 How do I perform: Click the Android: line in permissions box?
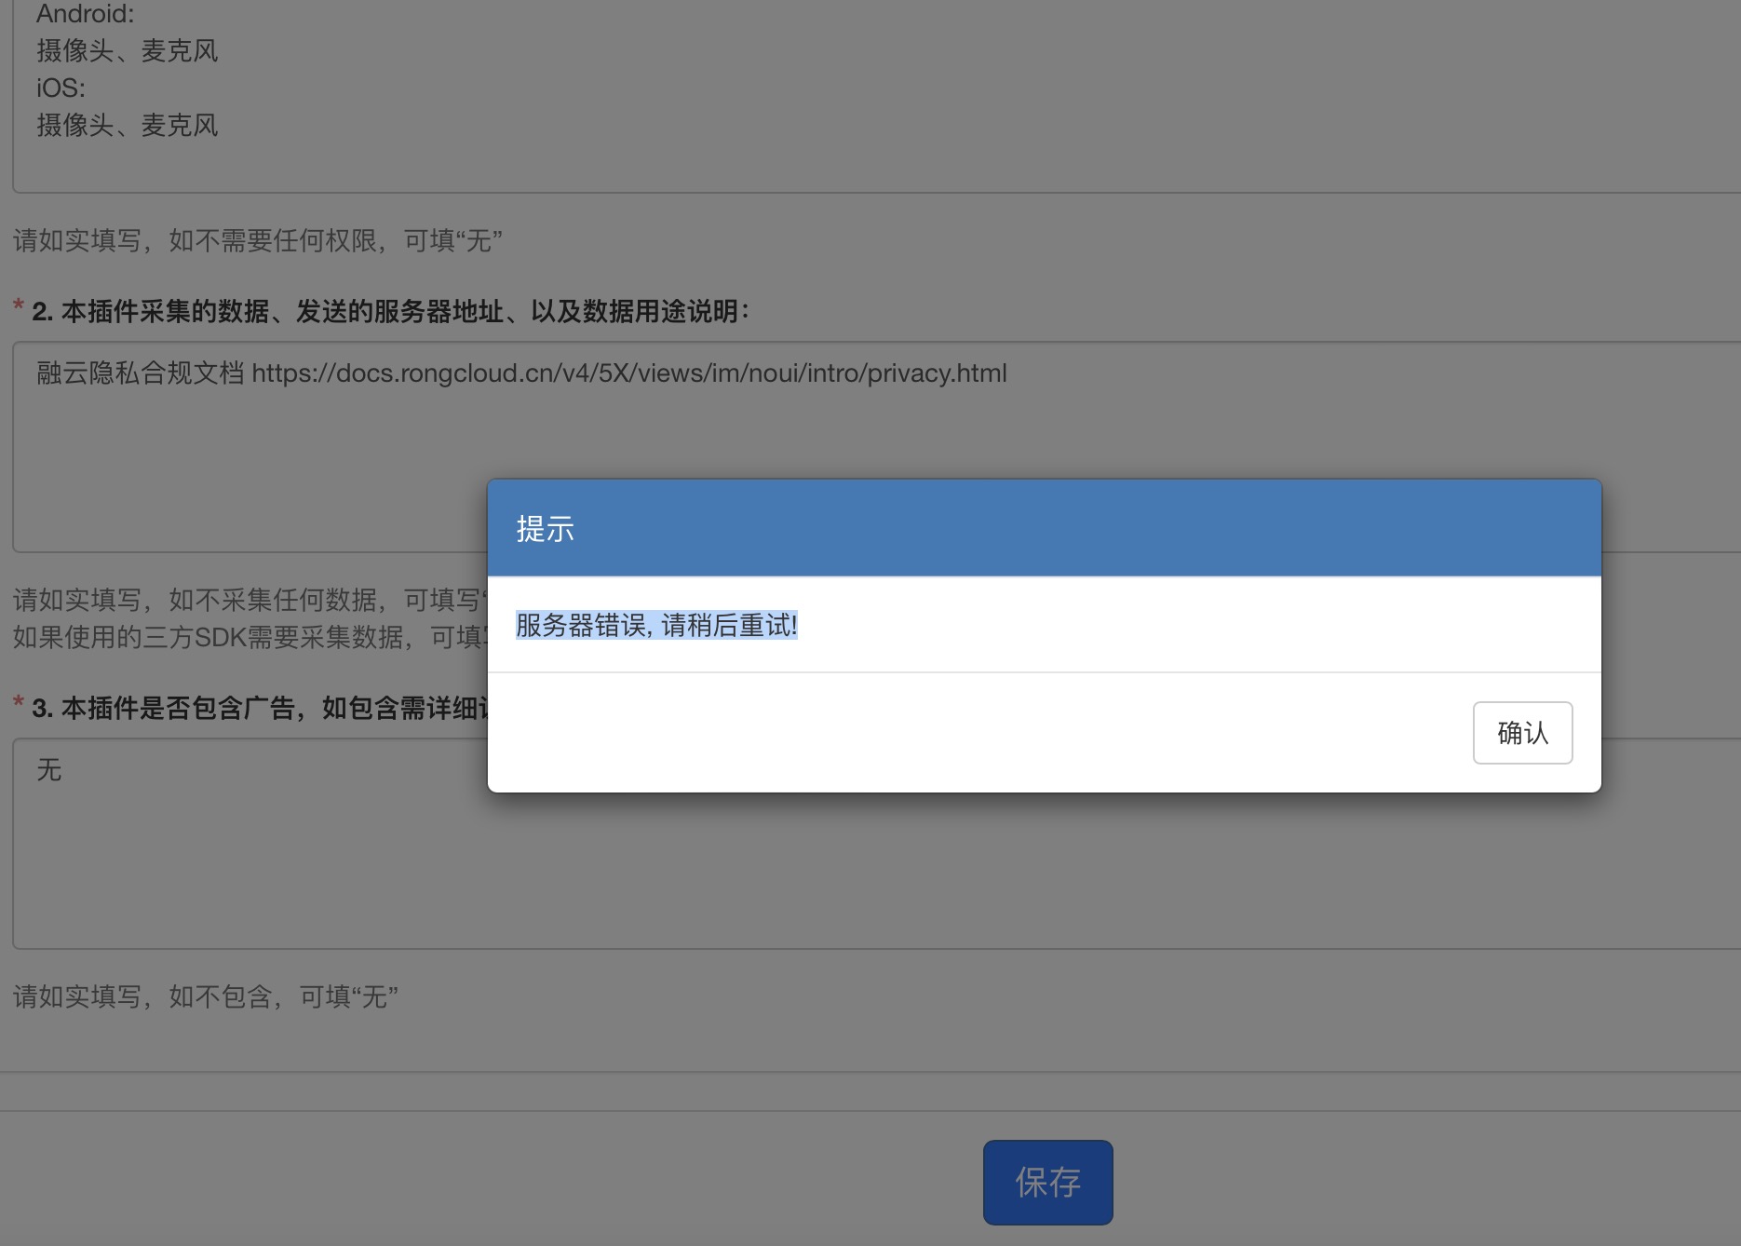click(86, 14)
